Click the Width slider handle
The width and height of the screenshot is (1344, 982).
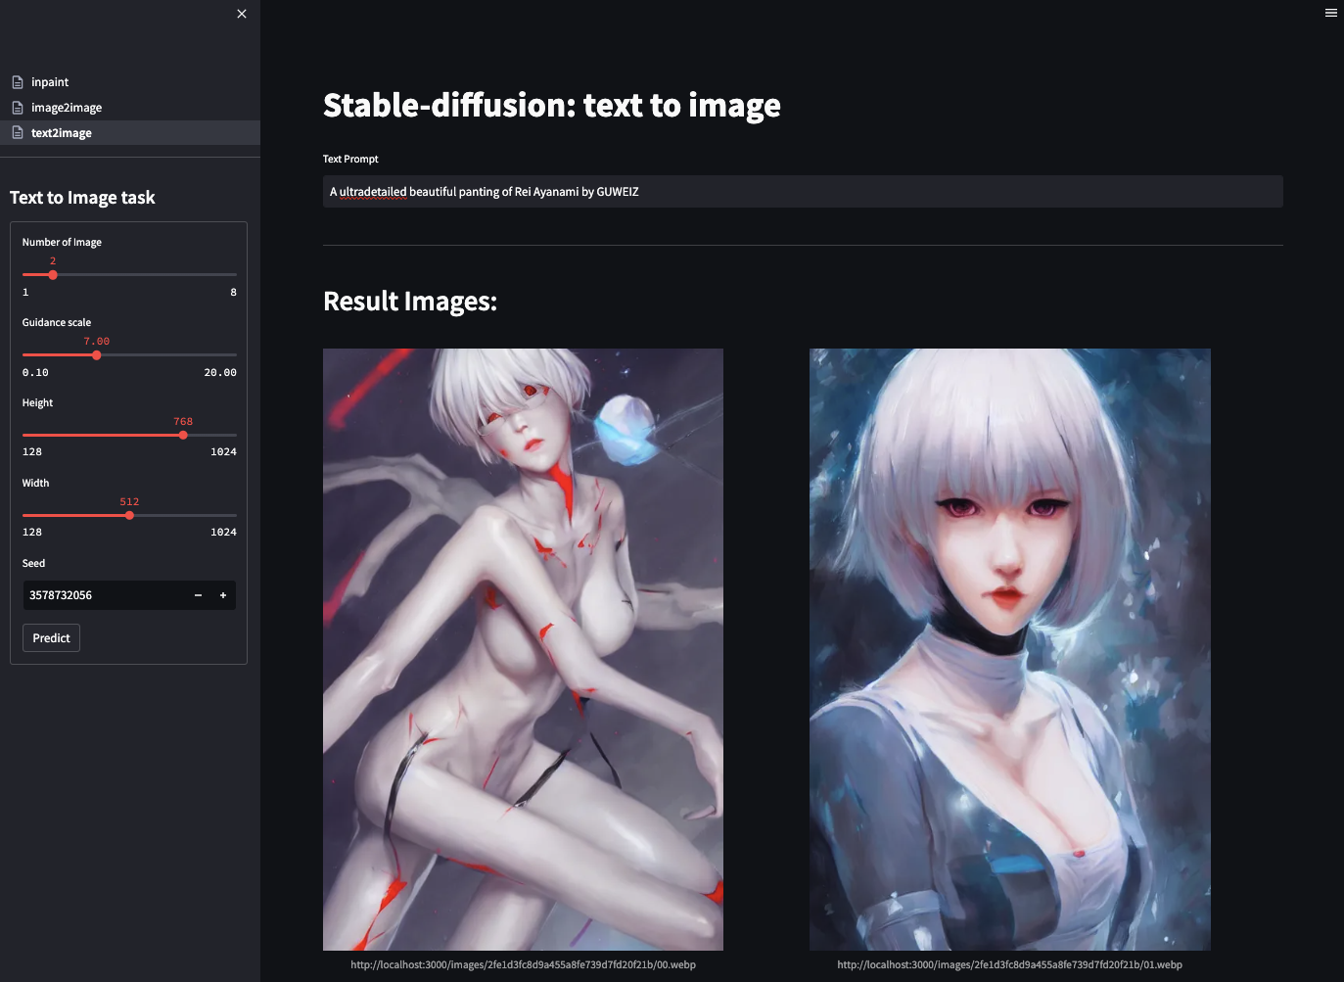(x=129, y=515)
